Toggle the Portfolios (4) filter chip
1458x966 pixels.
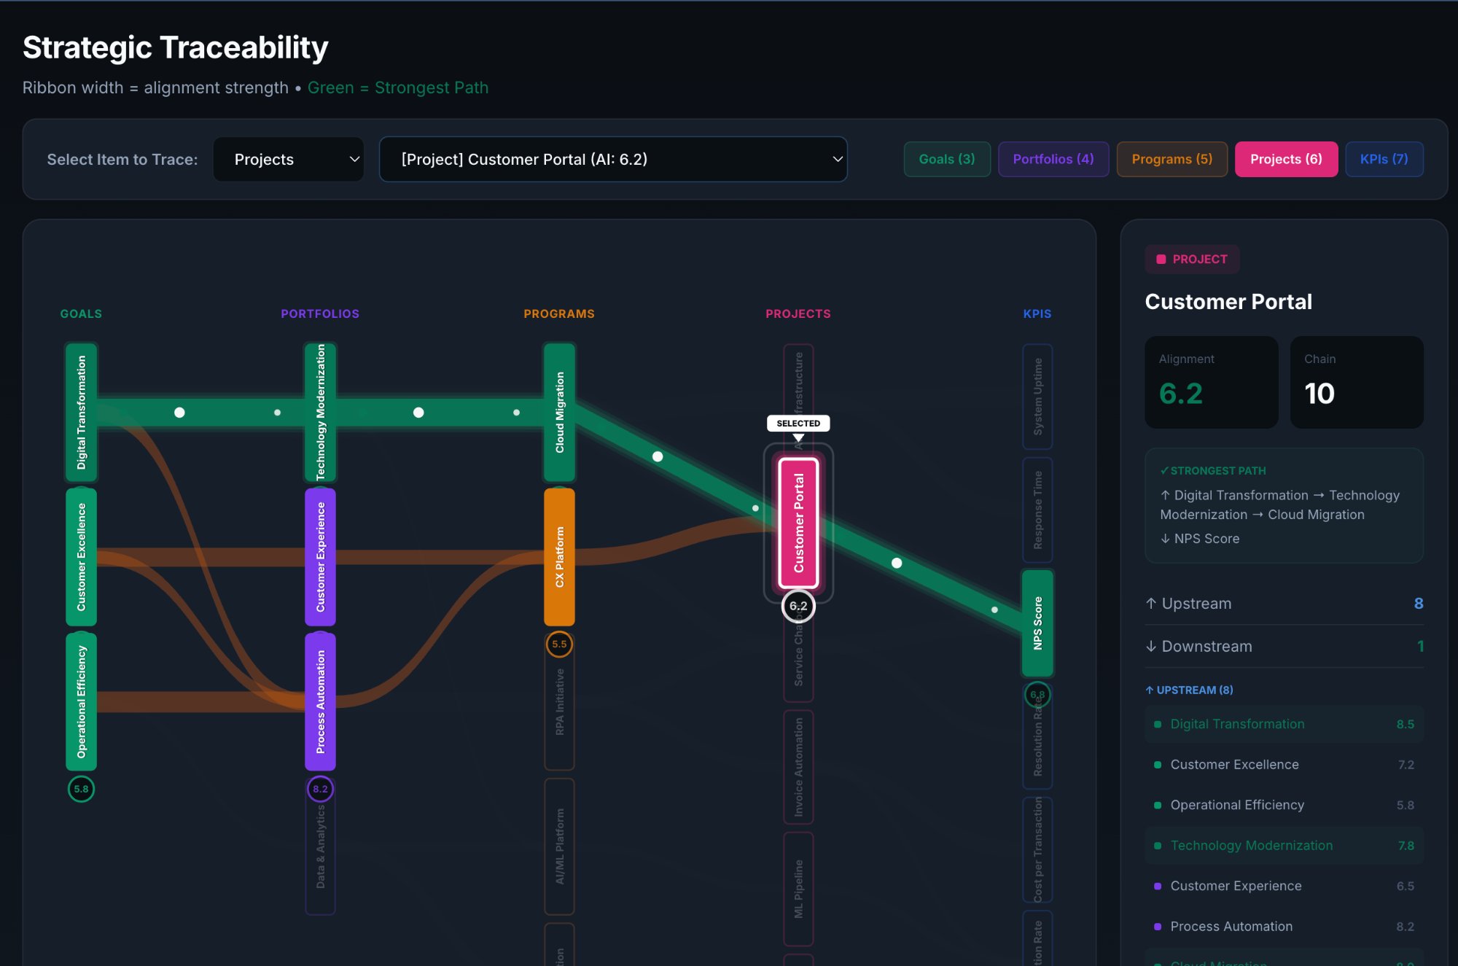[1053, 159]
